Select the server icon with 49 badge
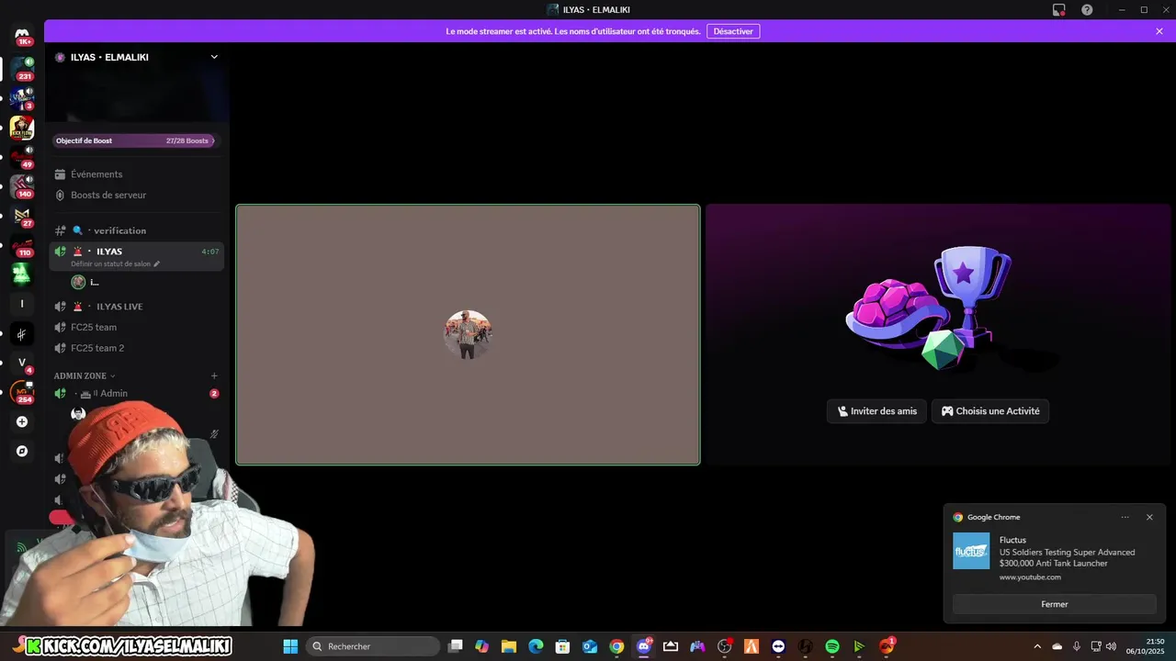 click(22, 156)
